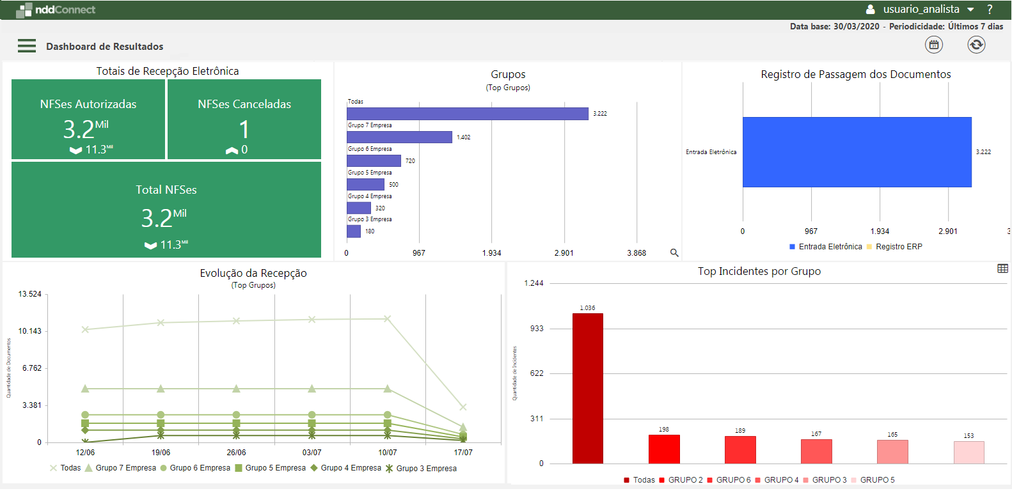Toggle Grupo 7 Empresa legend series

tap(120, 468)
